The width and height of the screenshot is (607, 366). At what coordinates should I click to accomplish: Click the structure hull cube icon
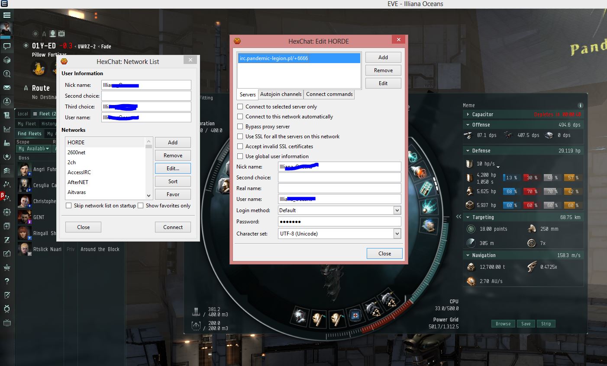click(x=470, y=205)
